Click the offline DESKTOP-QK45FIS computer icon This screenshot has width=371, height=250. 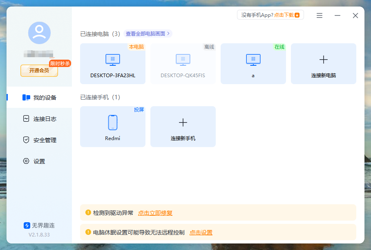[x=183, y=60]
